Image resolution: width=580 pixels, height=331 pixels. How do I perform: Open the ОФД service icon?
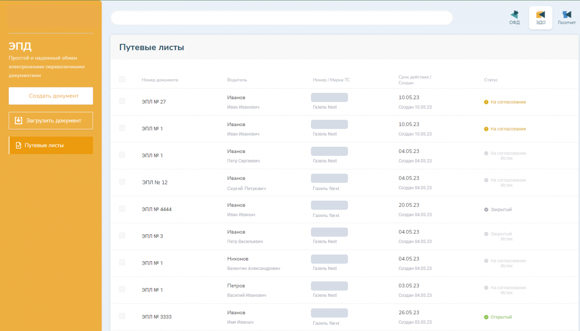[515, 14]
